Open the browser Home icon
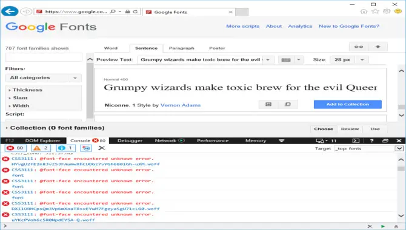The image size is (406, 230). pyautogui.click(x=364, y=11)
